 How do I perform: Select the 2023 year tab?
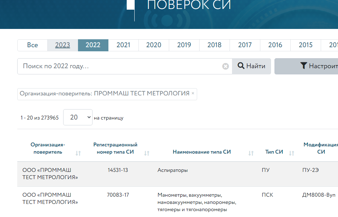pyautogui.click(x=62, y=45)
